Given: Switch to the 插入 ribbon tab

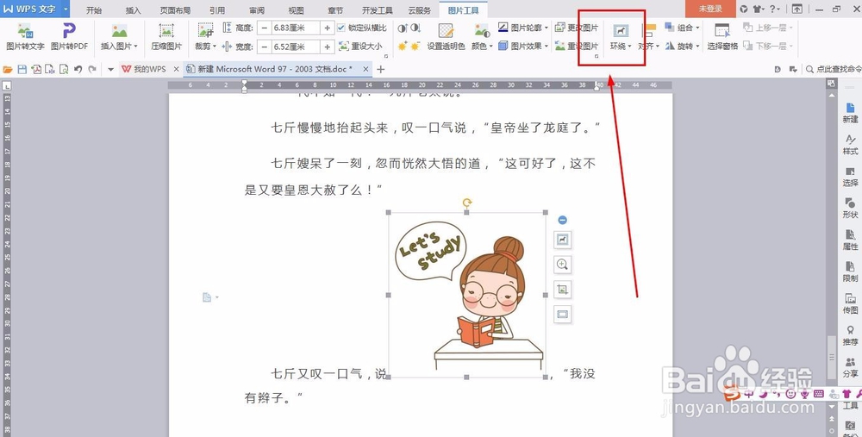Looking at the screenshot, I should (133, 9).
